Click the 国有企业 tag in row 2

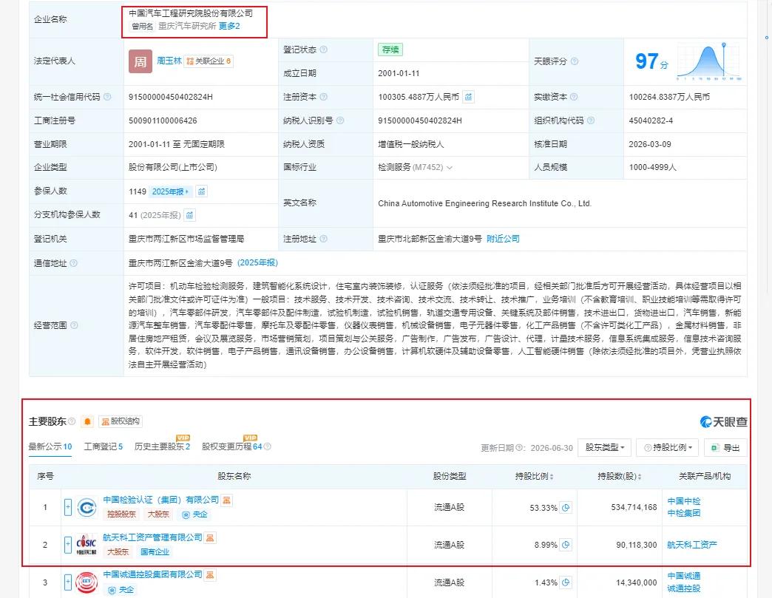(x=155, y=551)
